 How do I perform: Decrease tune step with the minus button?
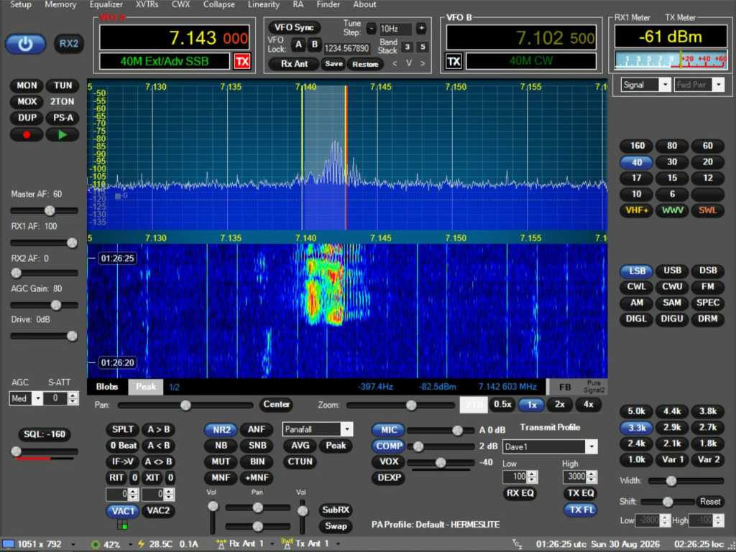372,29
